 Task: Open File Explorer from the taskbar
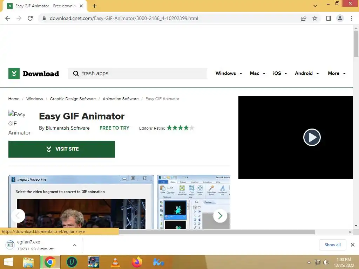[x=28, y=262]
